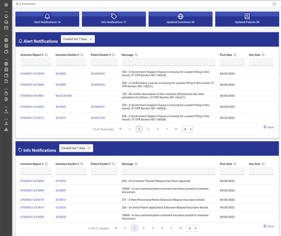
Task: Sort alert table by Message
Action: [136, 55]
